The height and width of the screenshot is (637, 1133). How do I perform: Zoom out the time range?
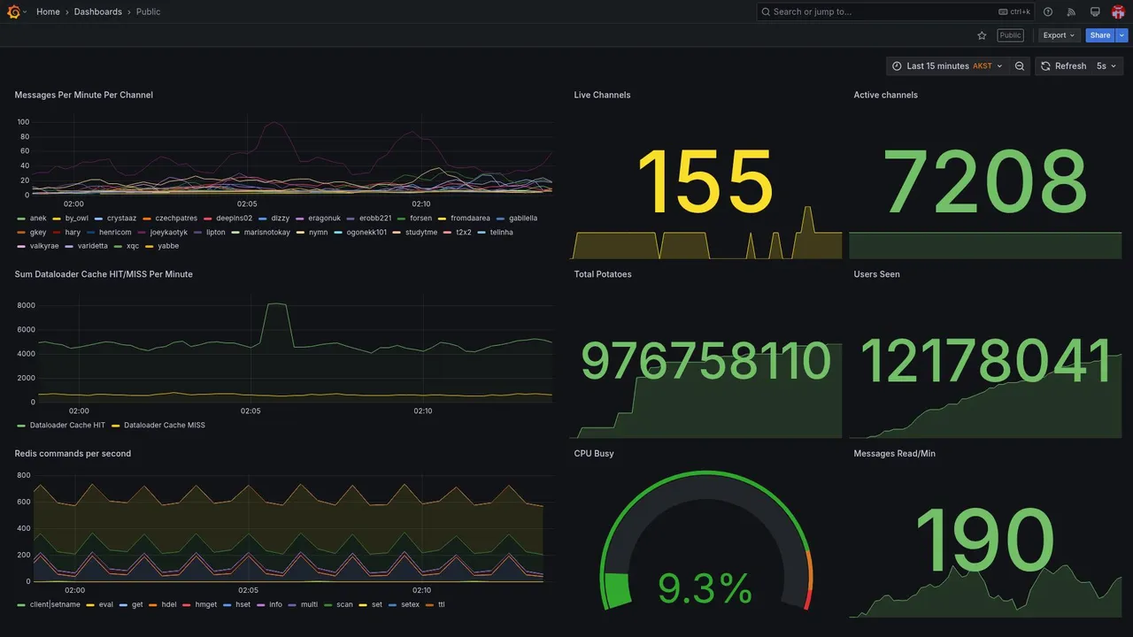1020,66
